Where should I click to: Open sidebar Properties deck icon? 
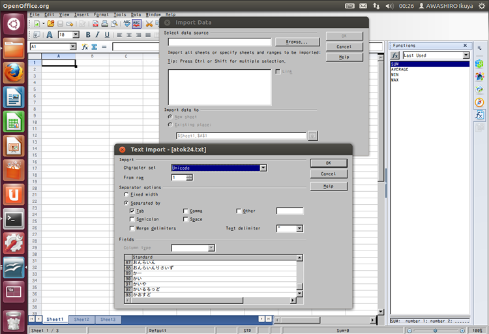coord(479,64)
